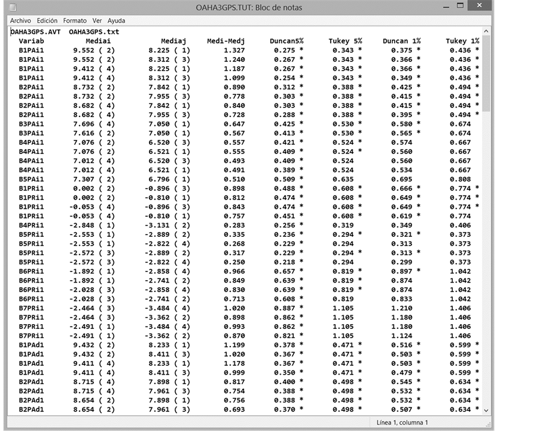Click the Duncan 1% value 0.507
Viewport: 536px width, 431px height.
click(x=402, y=410)
